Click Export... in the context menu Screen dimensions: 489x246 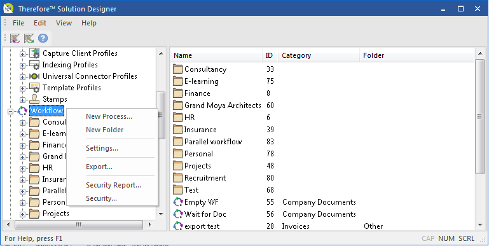coord(99,167)
